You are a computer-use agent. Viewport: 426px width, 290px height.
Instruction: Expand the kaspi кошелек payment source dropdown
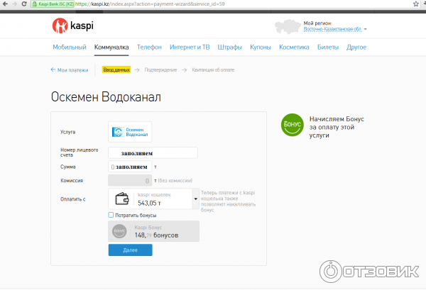(195, 199)
